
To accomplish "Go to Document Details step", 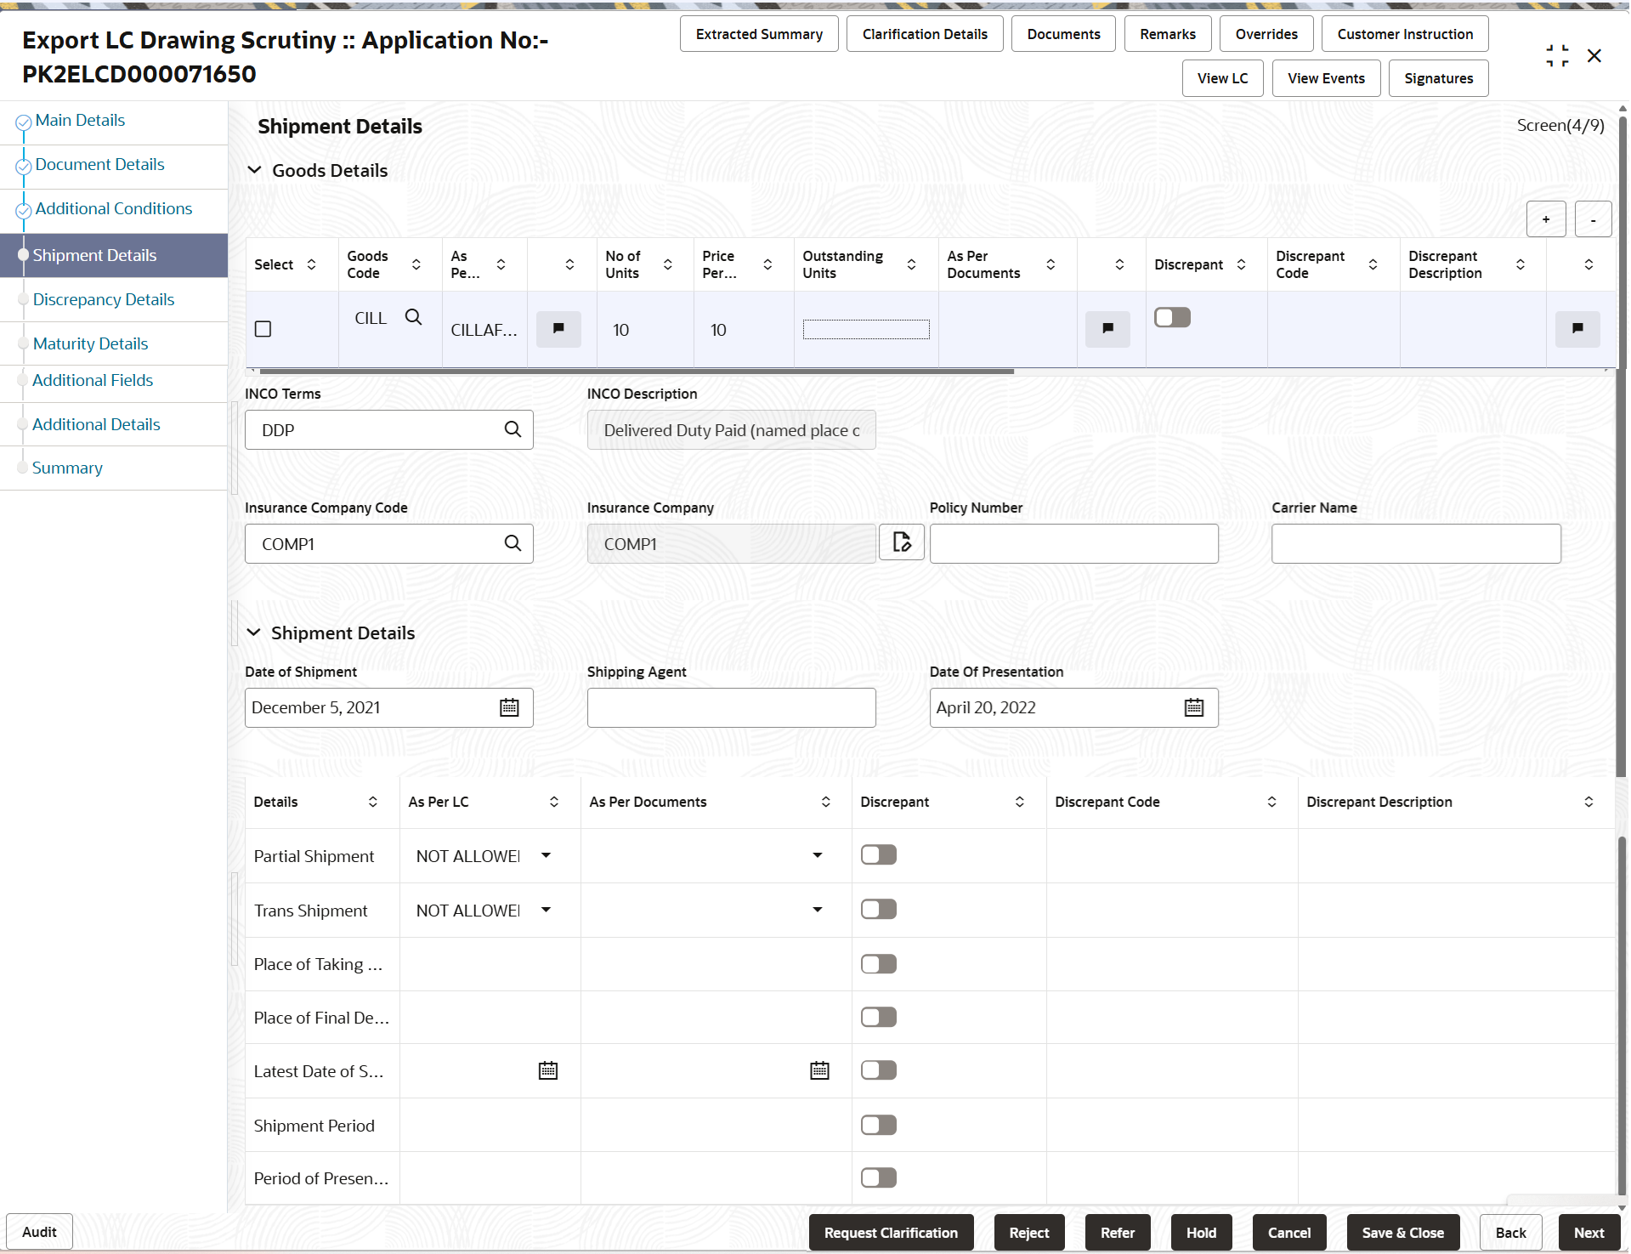I will point(99,164).
